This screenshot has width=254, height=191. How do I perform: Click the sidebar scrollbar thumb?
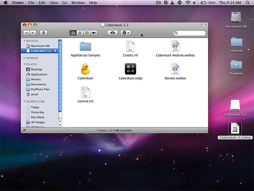[60, 76]
